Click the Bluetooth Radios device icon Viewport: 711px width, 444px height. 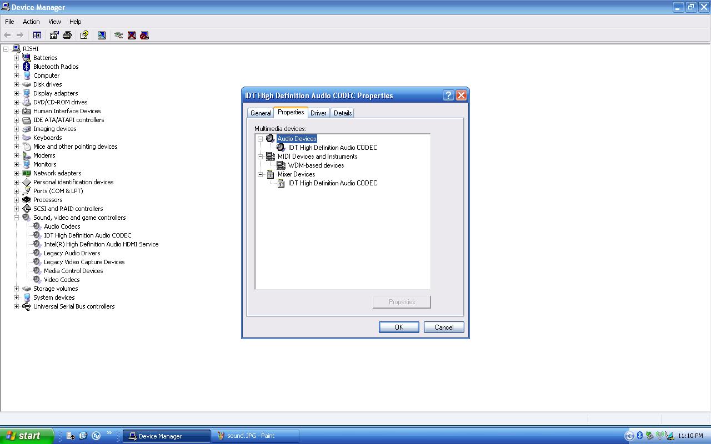click(26, 67)
